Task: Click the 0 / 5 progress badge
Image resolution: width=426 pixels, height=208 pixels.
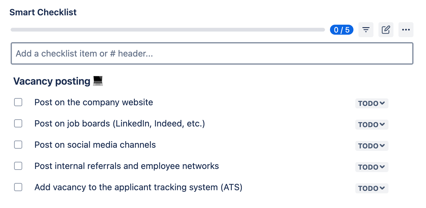Action: tap(342, 30)
